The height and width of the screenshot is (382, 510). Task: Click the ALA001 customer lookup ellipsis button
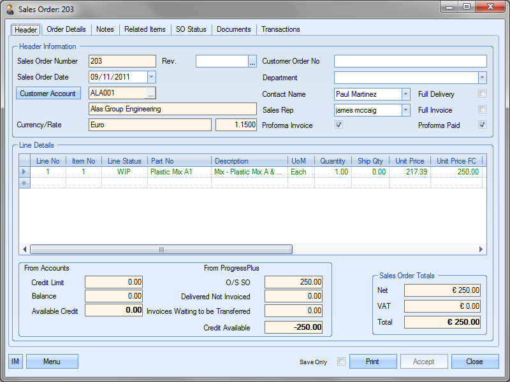[x=150, y=94]
